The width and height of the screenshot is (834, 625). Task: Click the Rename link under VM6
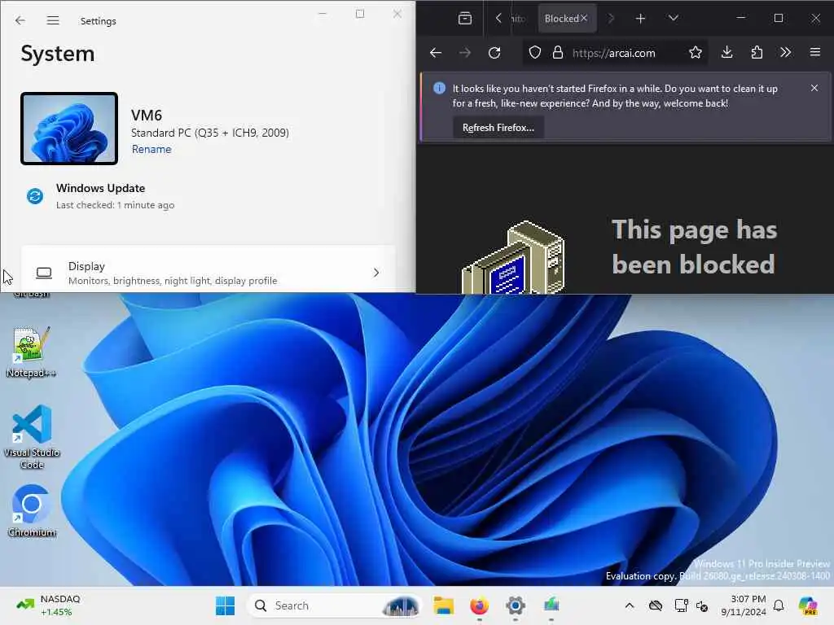coord(151,150)
